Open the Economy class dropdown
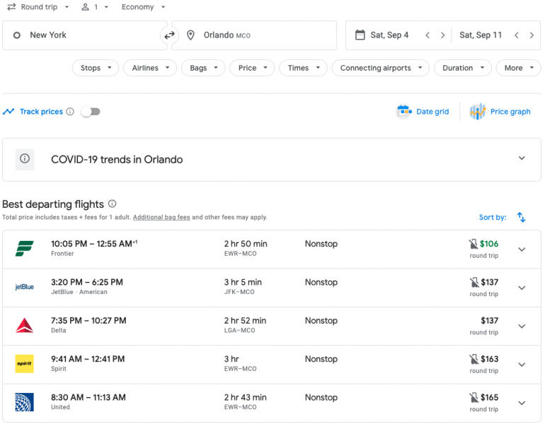 (x=142, y=7)
